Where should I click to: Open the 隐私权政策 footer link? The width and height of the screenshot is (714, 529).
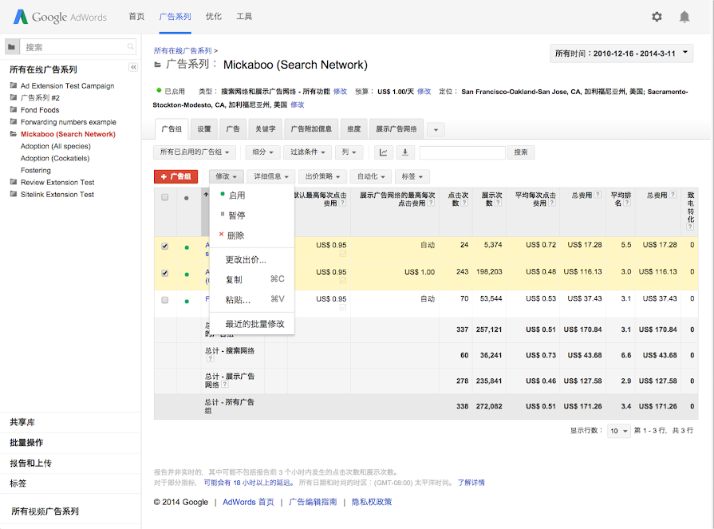(x=372, y=502)
